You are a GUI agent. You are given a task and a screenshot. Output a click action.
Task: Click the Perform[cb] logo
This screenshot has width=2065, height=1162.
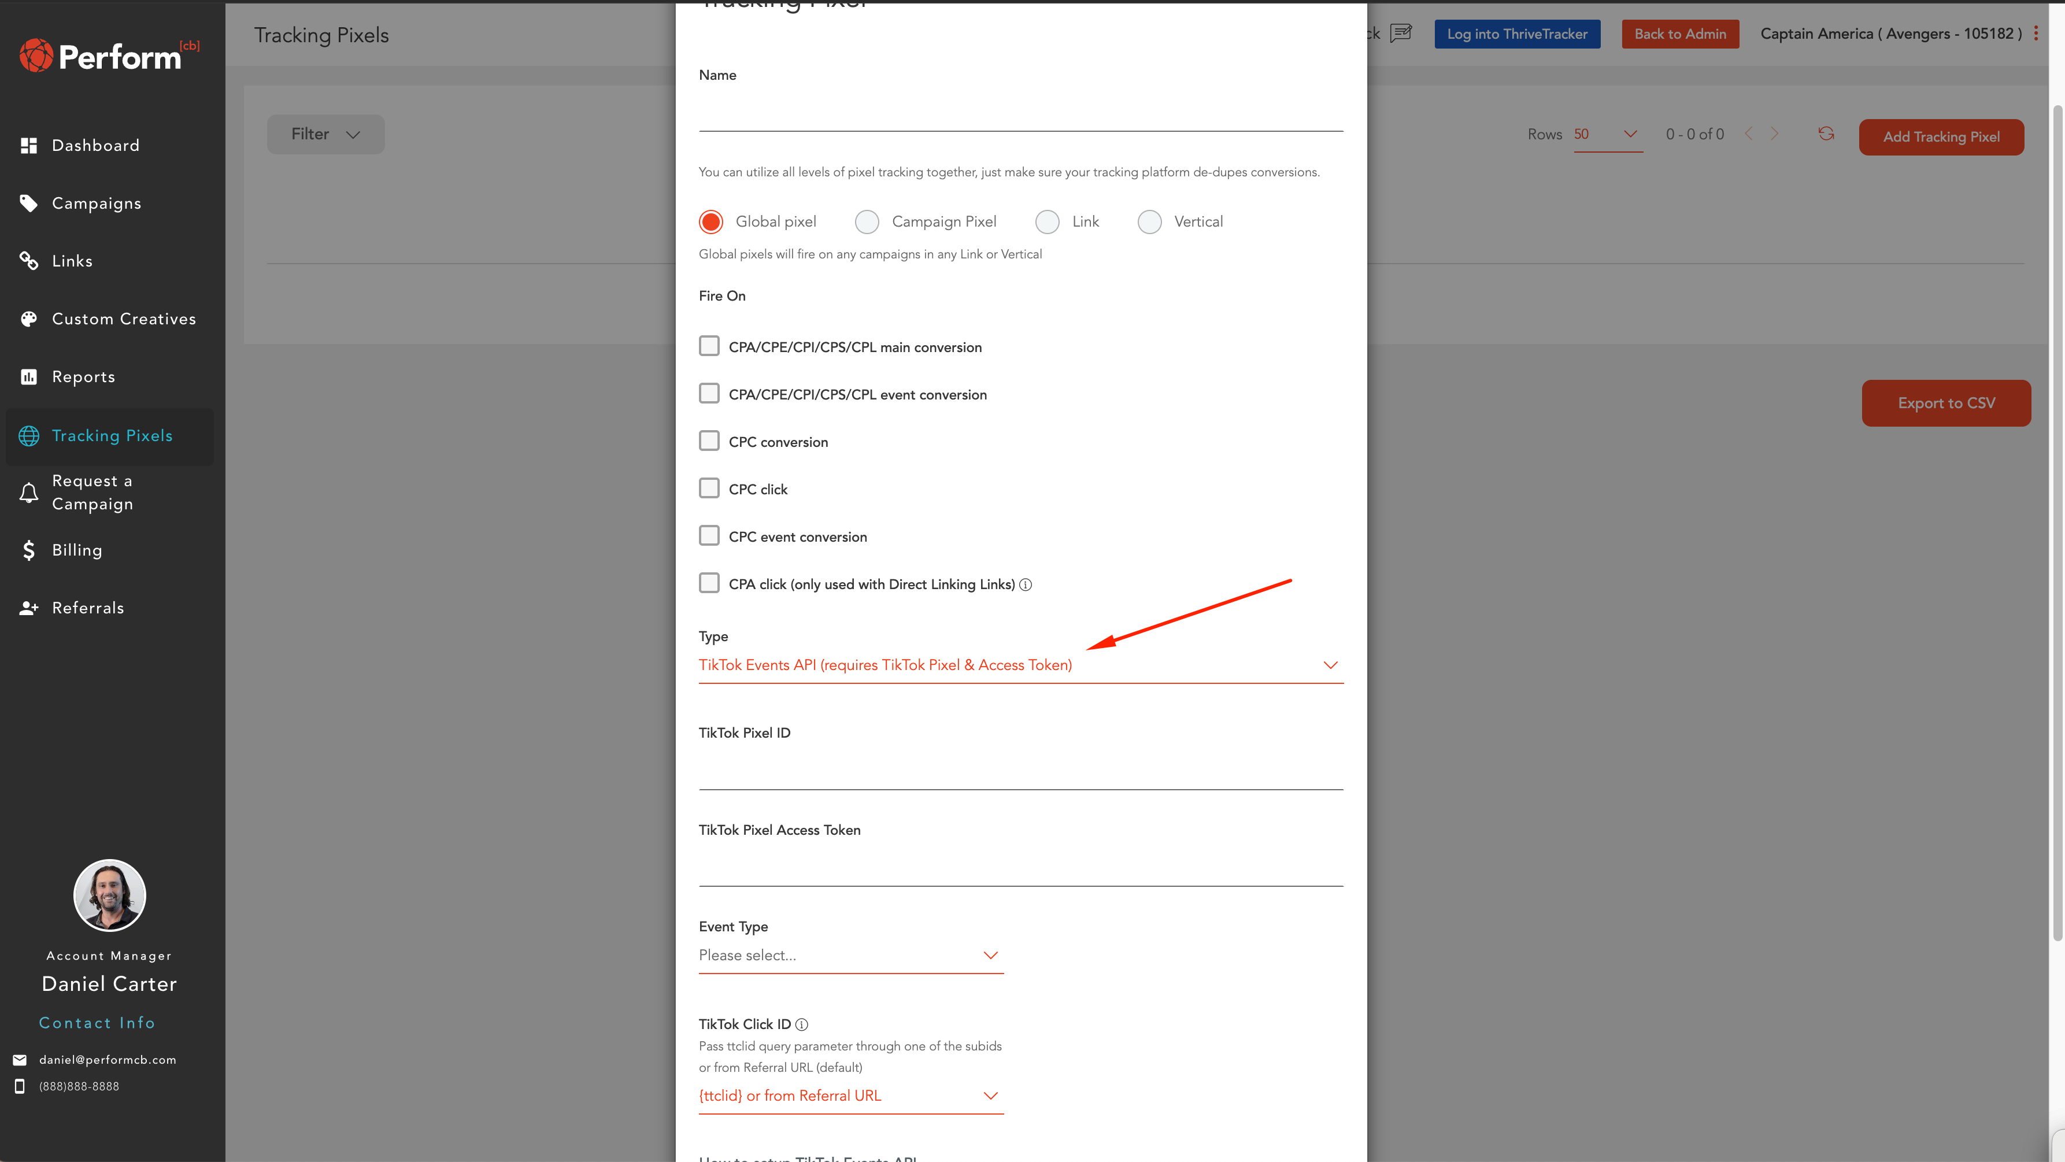coord(109,55)
